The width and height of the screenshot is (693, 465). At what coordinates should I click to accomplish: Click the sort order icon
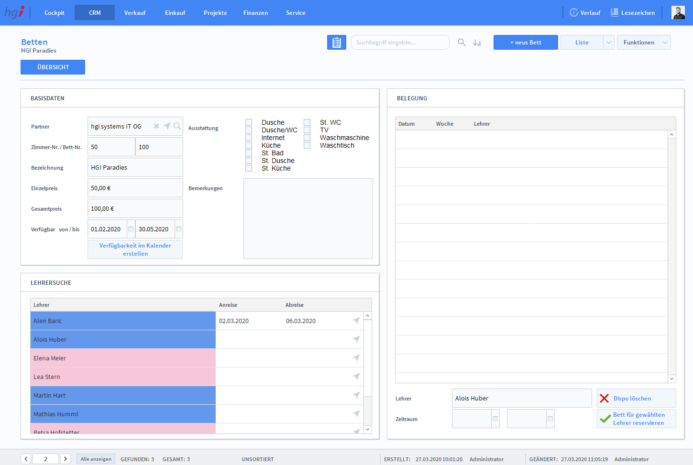pos(477,43)
